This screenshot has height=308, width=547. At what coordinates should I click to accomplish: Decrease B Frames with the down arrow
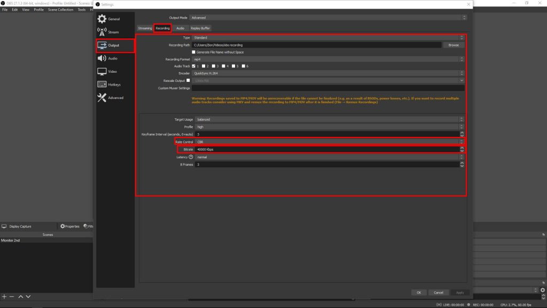[x=462, y=166]
